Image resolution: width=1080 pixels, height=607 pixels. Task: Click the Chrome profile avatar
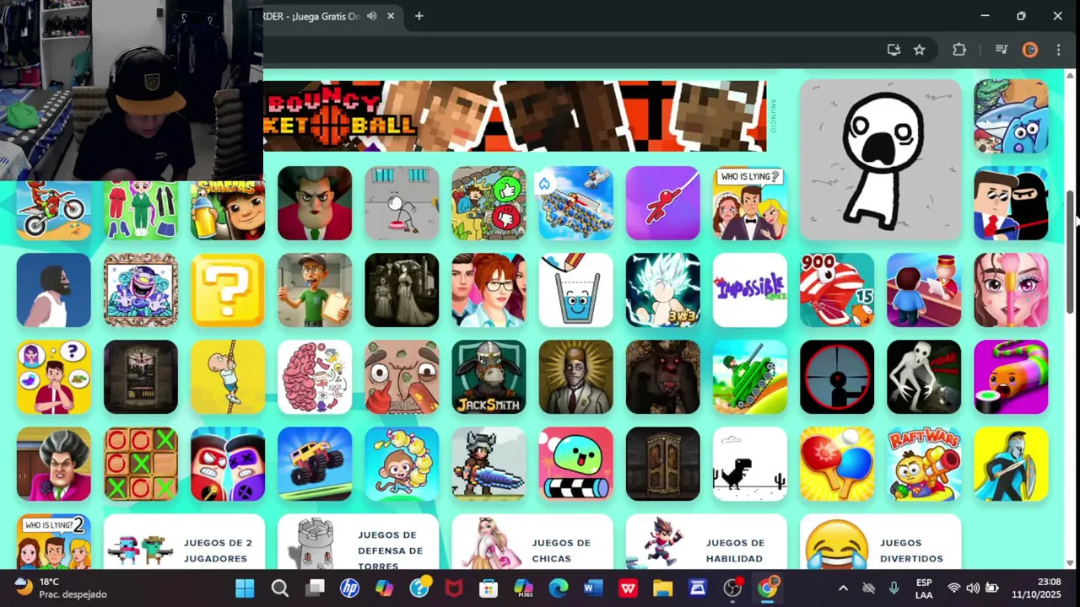(1029, 50)
